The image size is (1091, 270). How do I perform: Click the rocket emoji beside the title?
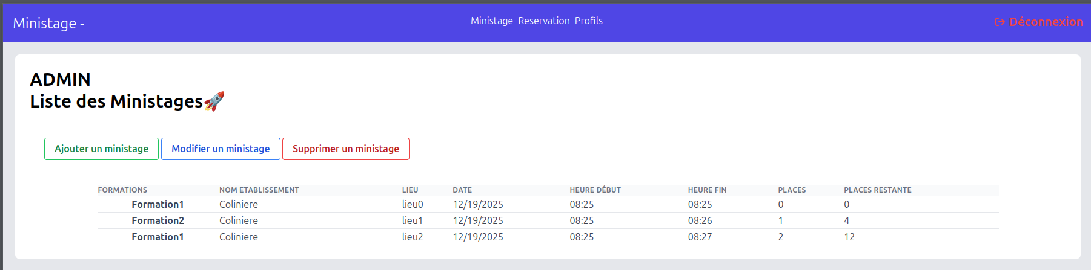[214, 101]
